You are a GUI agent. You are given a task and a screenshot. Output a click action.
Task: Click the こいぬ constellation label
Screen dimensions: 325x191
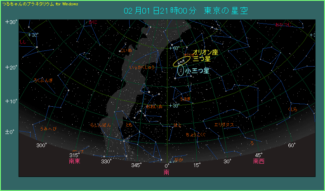126,50
